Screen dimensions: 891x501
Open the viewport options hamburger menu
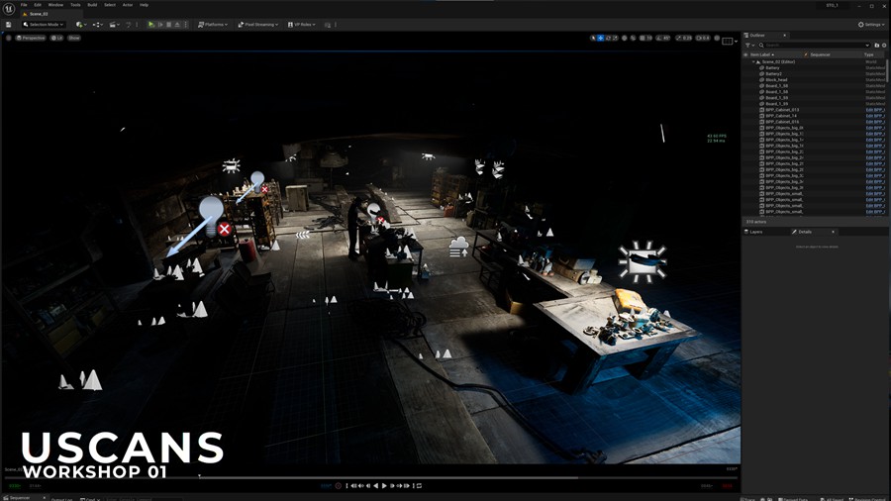[9, 38]
